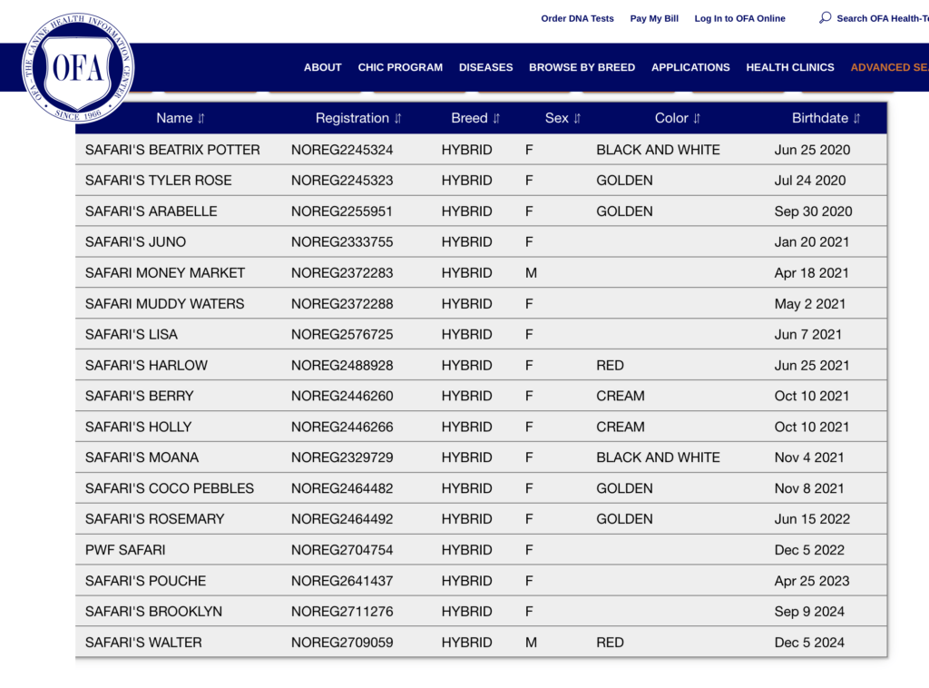Click M sex value in SAFARI MONEY MARKET row
929x688 pixels.
pyautogui.click(x=531, y=273)
